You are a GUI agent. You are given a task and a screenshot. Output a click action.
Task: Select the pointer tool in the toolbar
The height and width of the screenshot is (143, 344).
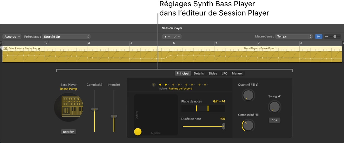[166, 37]
